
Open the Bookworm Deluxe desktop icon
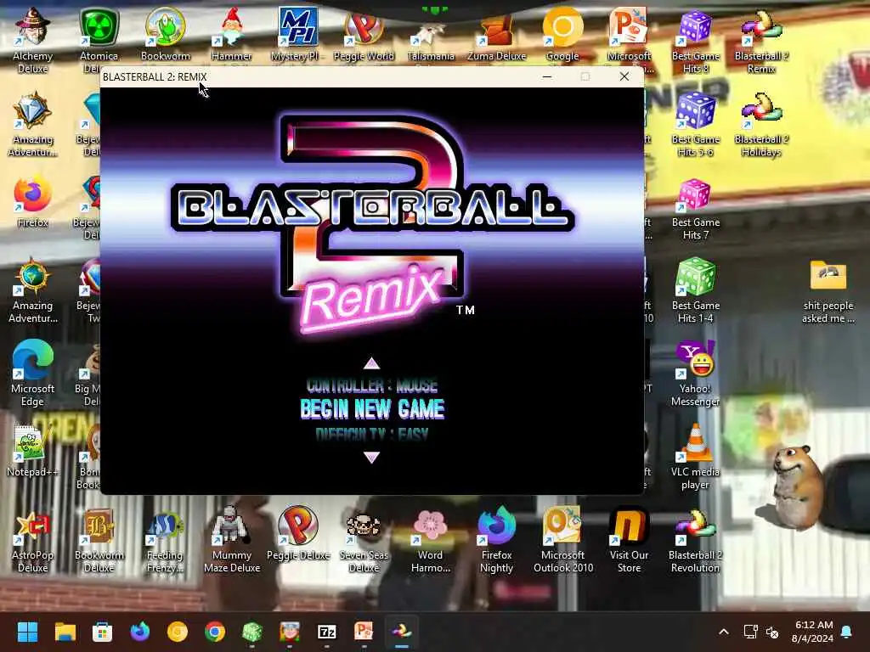[x=99, y=540]
